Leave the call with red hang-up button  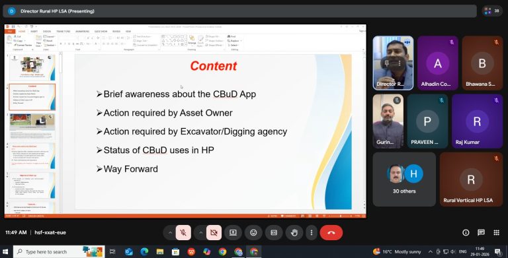click(331, 232)
